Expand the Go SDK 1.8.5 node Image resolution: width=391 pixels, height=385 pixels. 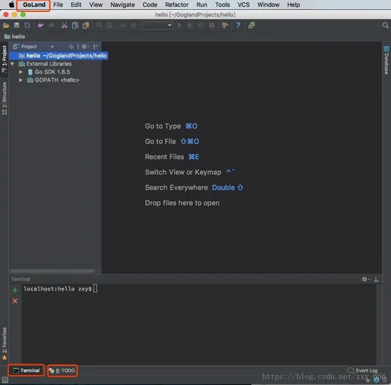pyautogui.click(x=21, y=72)
